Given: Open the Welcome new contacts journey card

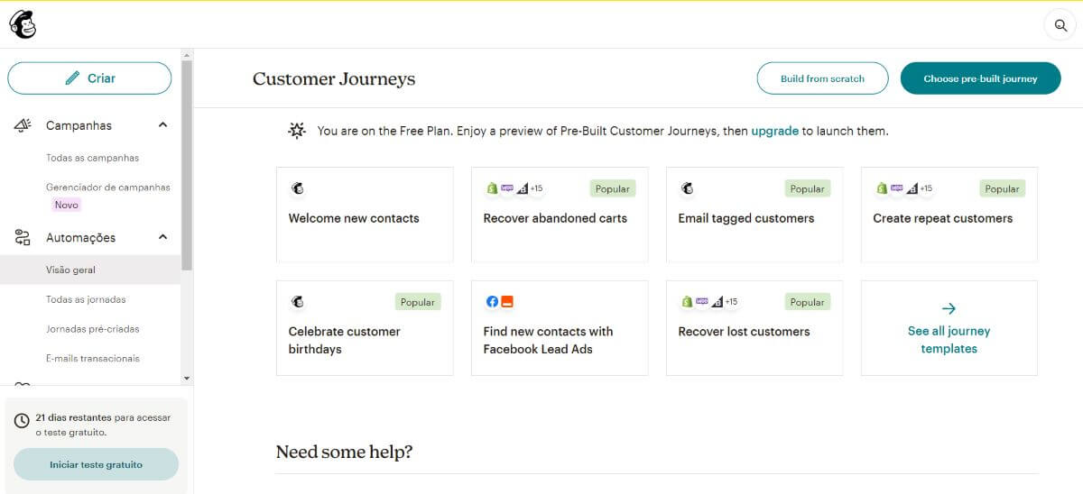Looking at the screenshot, I should [x=365, y=215].
